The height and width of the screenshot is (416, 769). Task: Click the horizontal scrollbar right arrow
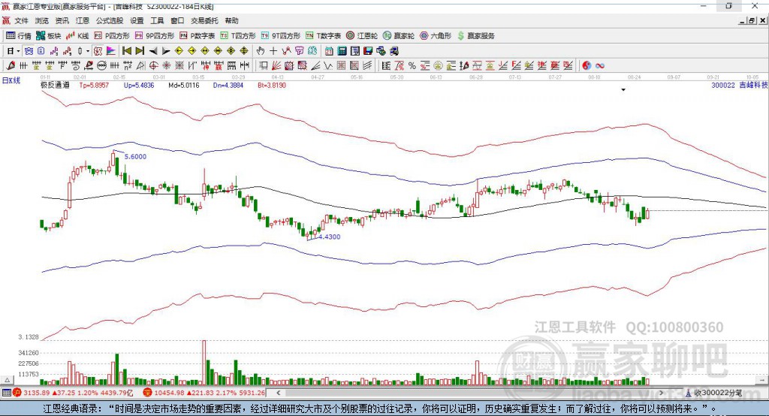click(661, 393)
